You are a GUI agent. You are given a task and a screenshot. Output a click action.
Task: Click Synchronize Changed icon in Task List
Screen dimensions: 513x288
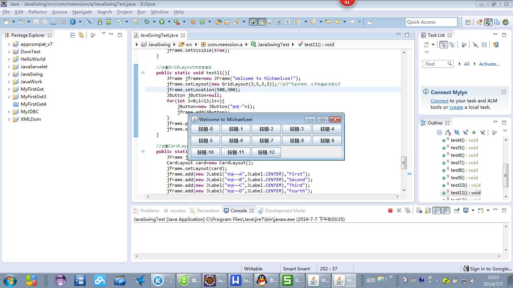point(495,45)
